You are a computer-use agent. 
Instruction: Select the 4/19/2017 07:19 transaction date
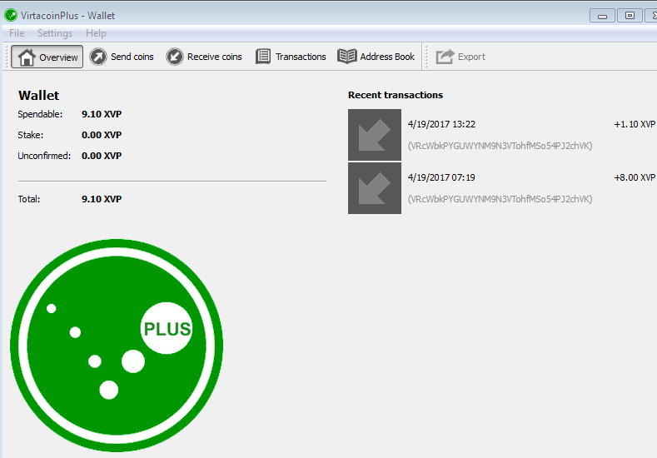(441, 177)
